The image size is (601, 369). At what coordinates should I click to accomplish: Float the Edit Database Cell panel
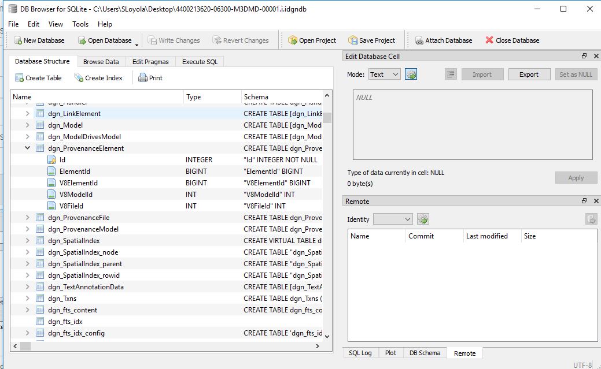pos(584,56)
